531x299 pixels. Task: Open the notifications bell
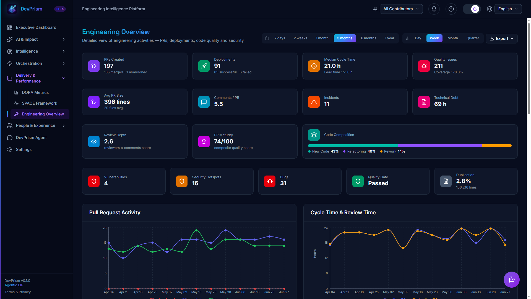[434, 9]
